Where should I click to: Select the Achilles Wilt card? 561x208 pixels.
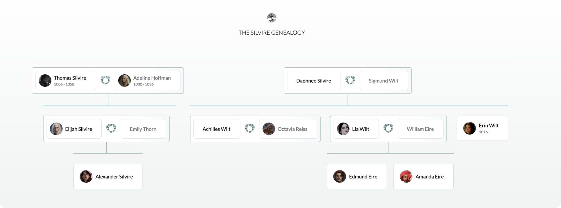pos(217,129)
